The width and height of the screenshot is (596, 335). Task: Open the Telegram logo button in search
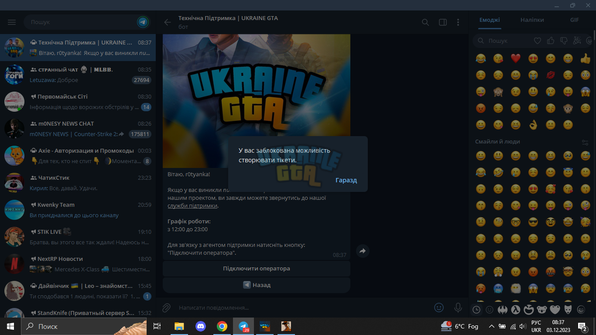click(143, 22)
